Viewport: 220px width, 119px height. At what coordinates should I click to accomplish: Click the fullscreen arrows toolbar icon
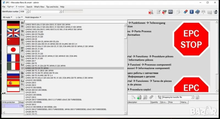click(x=171, y=12)
